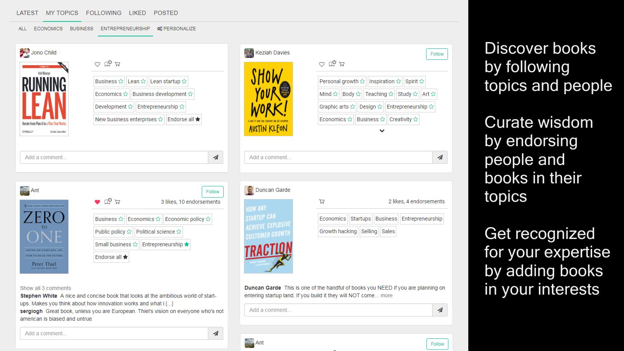Image resolution: width=624 pixels, height=351 pixels.
Task: Open cart icon for Zero to One
Action: coord(118,202)
